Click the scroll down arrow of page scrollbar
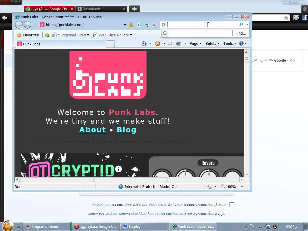The height and width of the screenshot is (231, 308). (x=247, y=174)
